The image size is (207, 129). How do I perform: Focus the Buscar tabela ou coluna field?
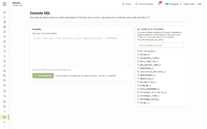tap(161, 45)
